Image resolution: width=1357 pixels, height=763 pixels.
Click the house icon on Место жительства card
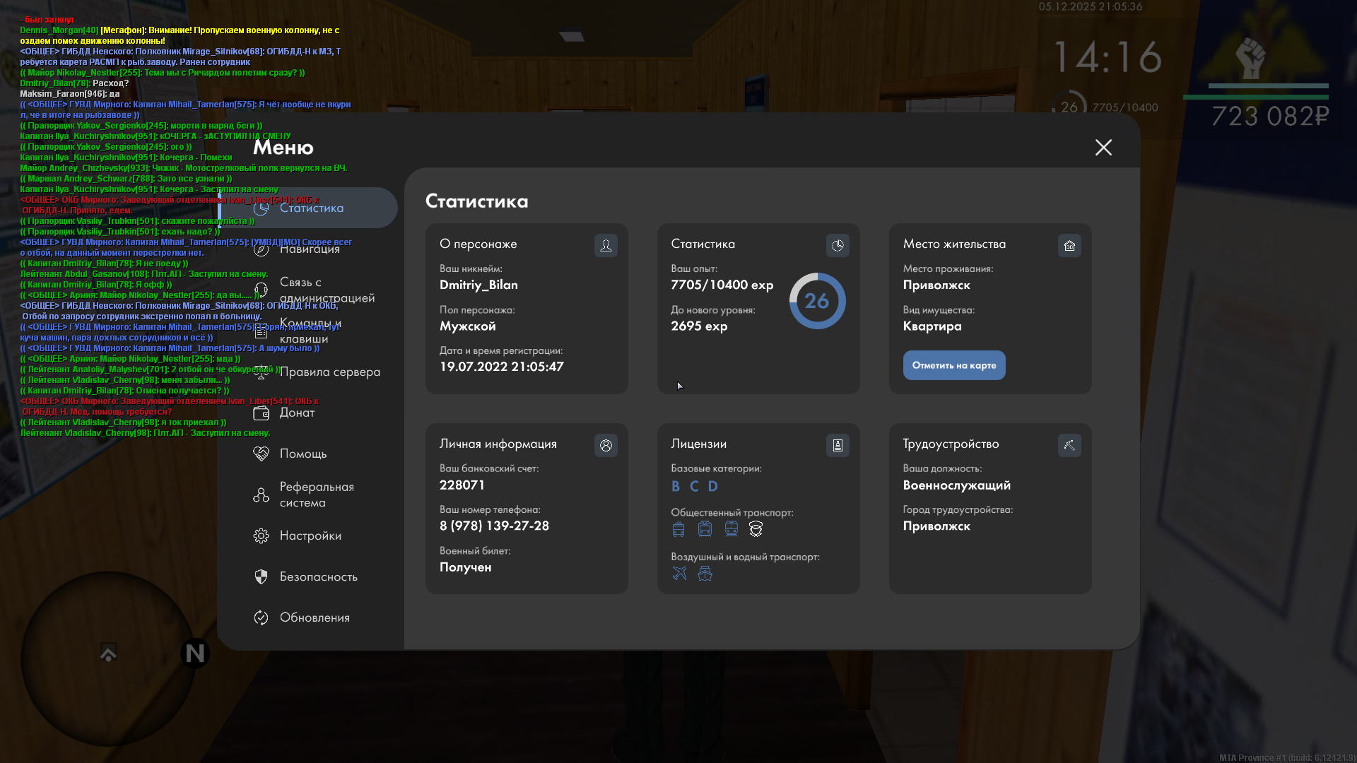[x=1069, y=245]
